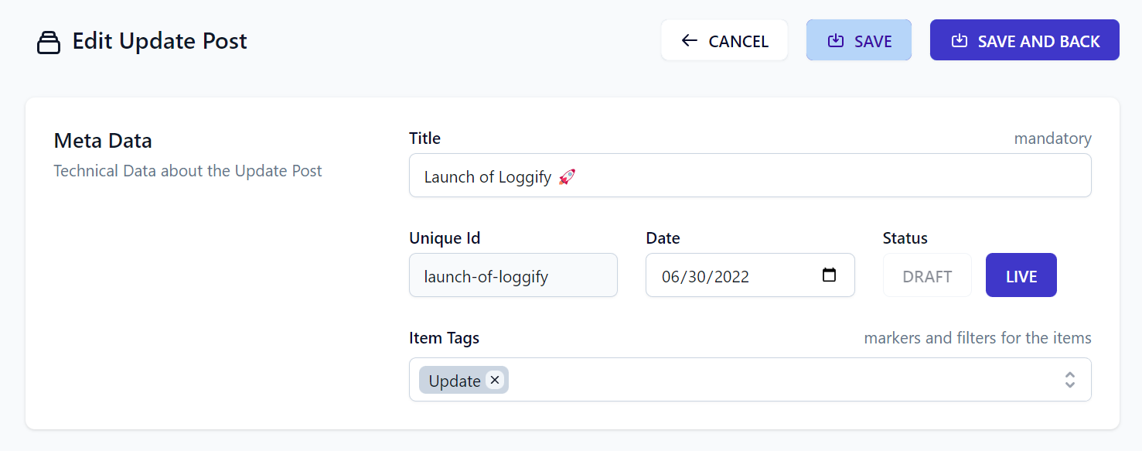This screenshot has width=1142, height=451.
Task: Click the download icon in the Save button
Action: point(835,40)
